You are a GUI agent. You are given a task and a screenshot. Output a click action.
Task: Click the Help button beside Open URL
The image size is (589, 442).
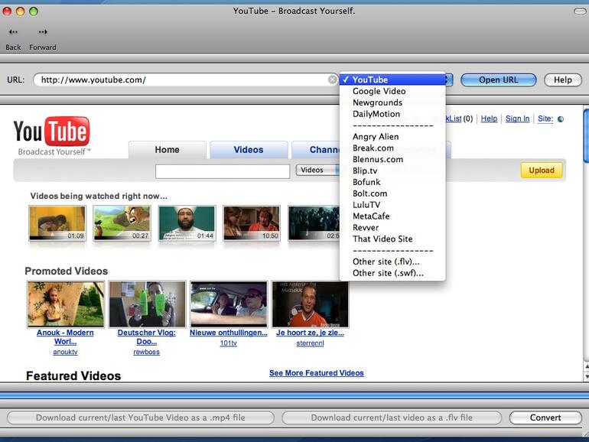(562, 80)
